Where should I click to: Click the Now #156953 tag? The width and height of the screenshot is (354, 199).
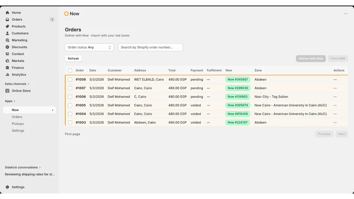point(238,96)
